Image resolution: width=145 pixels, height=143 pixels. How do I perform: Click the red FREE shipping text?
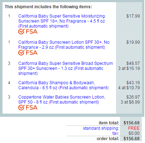click(x=134, y=128)
